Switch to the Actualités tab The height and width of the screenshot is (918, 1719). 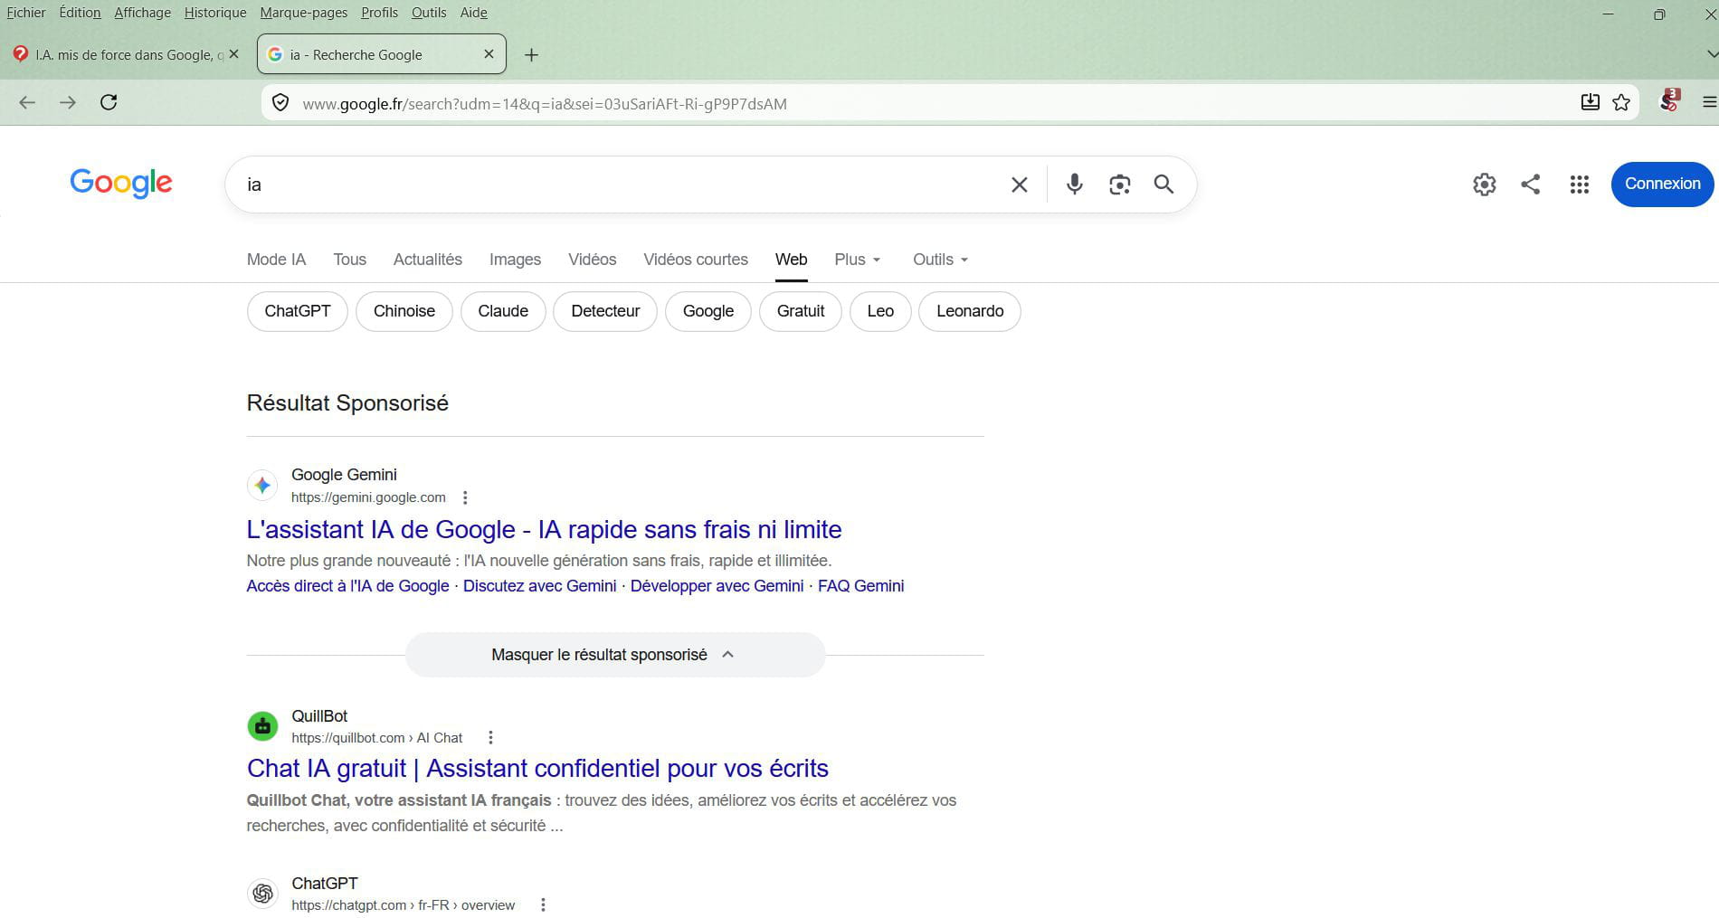(428, 260)
